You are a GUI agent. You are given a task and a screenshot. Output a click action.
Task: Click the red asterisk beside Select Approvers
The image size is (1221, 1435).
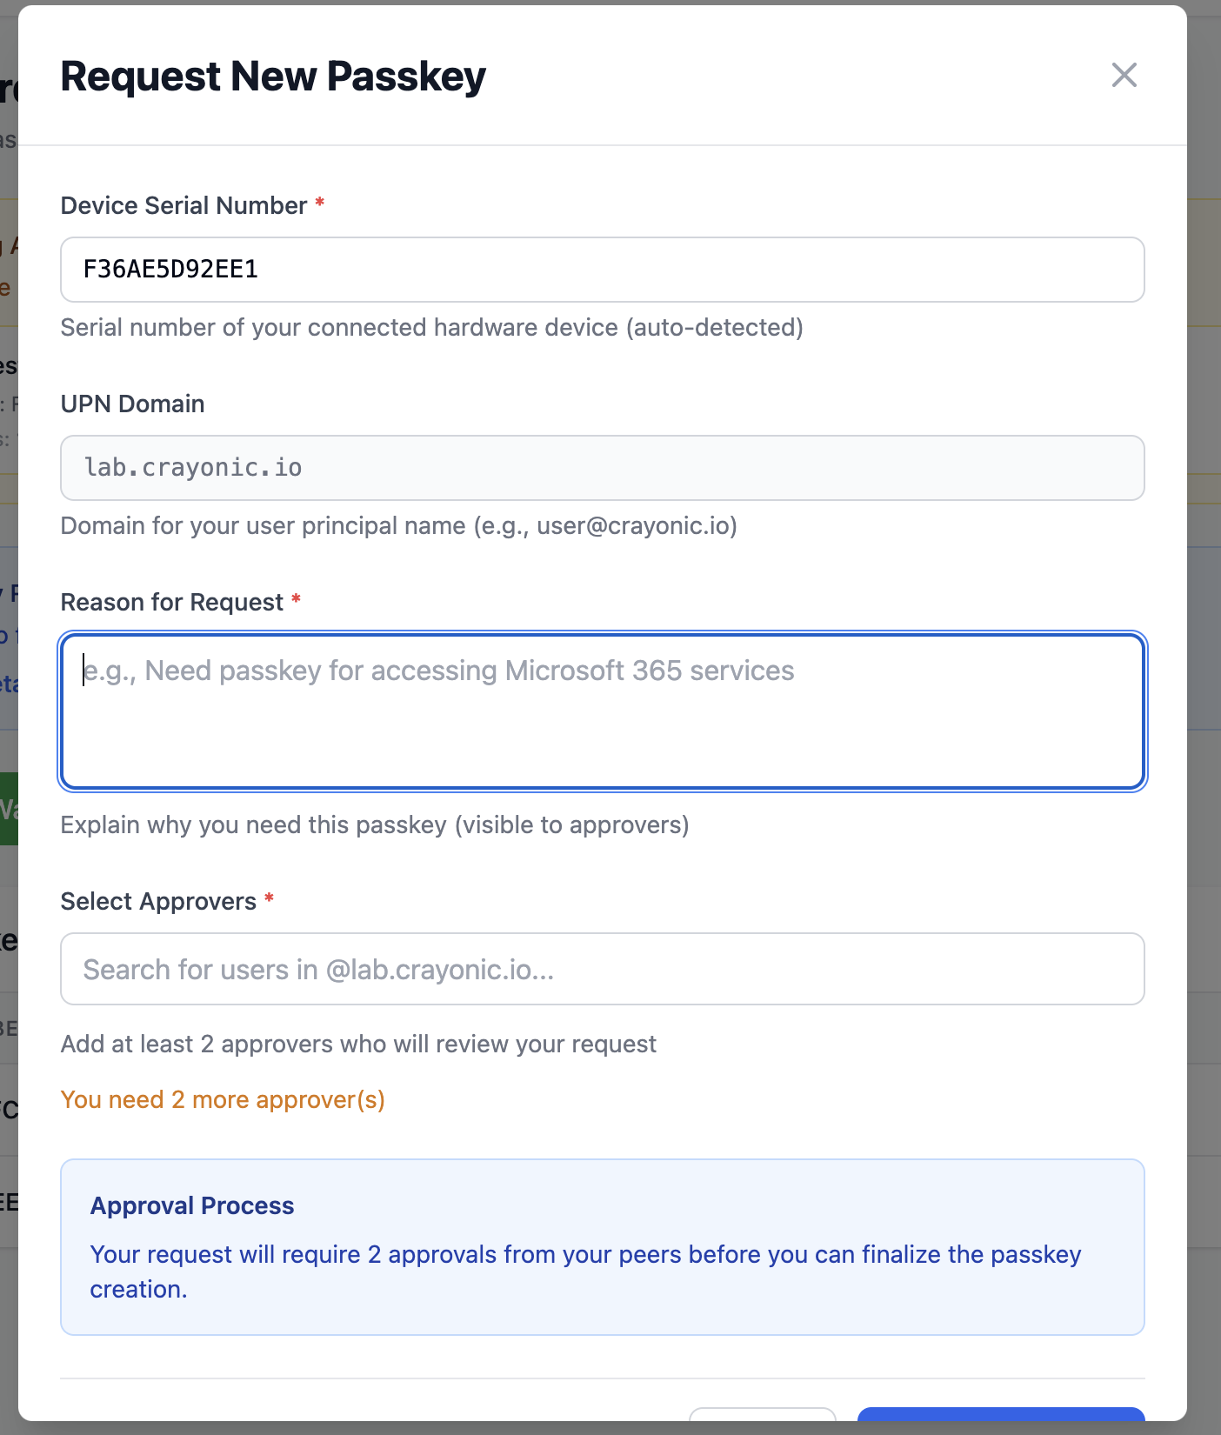pyautogui.click(x=270, y=898)
